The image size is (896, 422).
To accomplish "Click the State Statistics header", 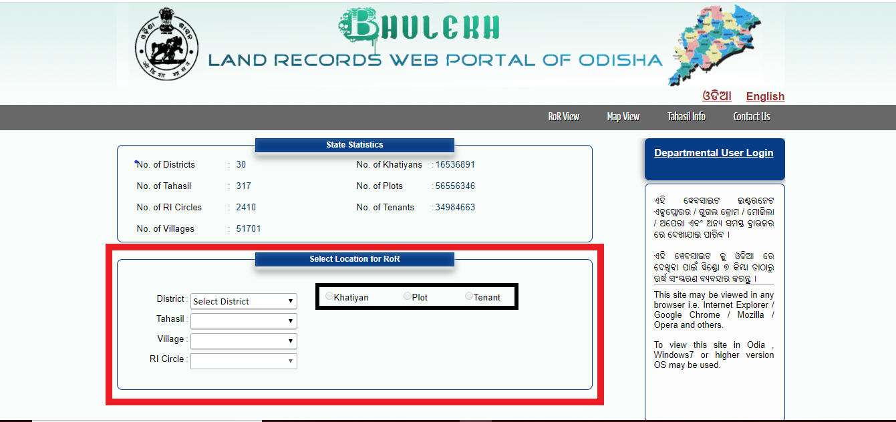I will pyautogui.click(x=355, y=145).
